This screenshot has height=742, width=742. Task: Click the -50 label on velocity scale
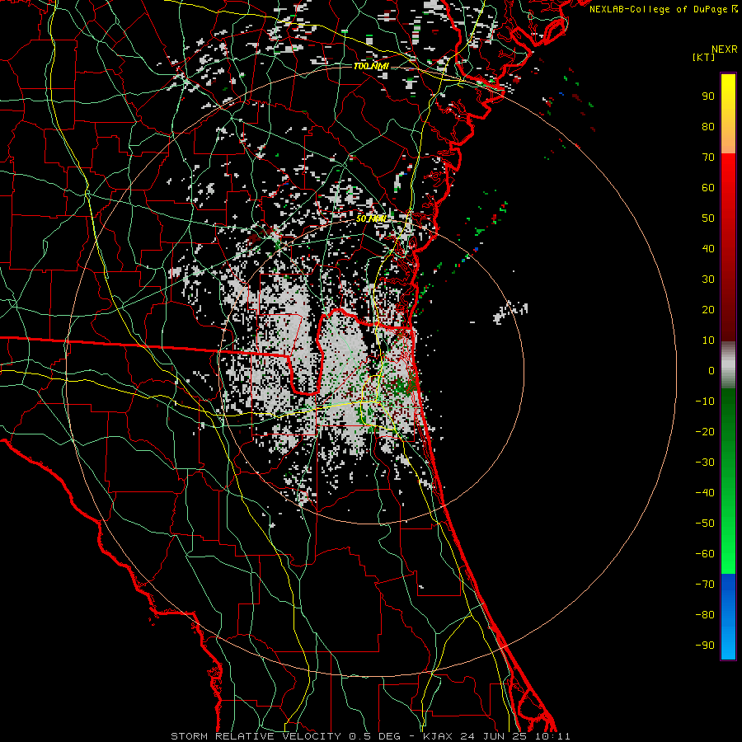tap(705, 524)
